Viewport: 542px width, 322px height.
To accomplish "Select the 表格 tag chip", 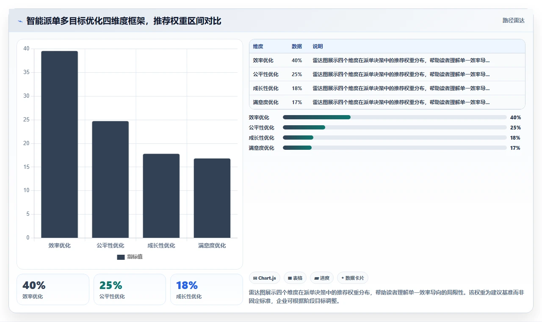I will tap(295, 278).
